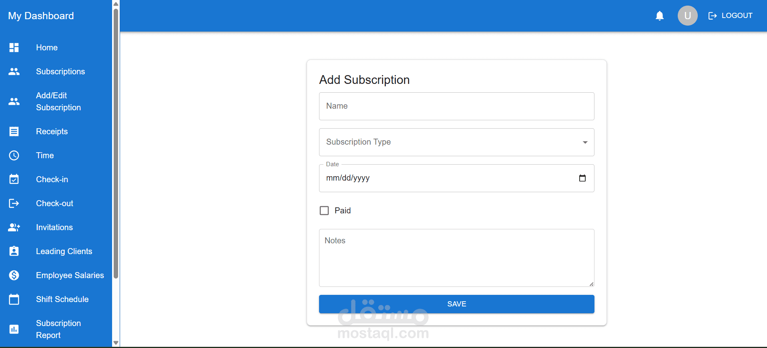
Task: Tick the Paid checkbox
Action: click(324, 211)
